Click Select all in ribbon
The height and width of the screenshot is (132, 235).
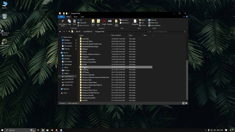point(152,20)
